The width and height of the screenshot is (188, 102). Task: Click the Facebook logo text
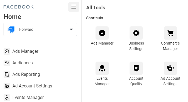click(x=19, y=7)
